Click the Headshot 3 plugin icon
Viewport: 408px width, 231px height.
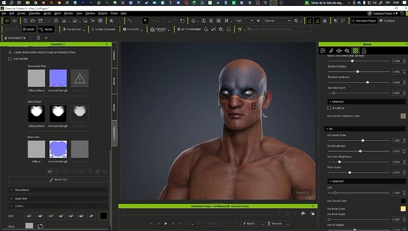15,38
